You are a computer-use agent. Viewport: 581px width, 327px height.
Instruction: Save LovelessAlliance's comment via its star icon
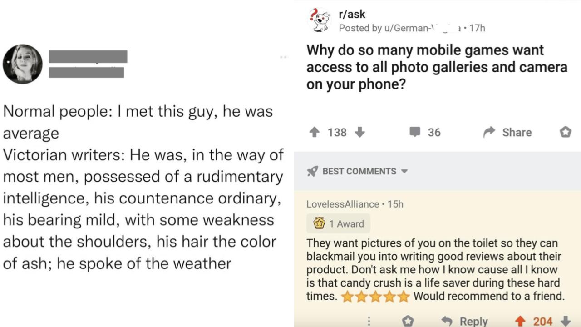coord(408,322)
